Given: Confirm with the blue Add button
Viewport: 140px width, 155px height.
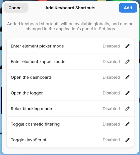Looking at the screenshot, I should pyautogui.click(x=128, y=8).
